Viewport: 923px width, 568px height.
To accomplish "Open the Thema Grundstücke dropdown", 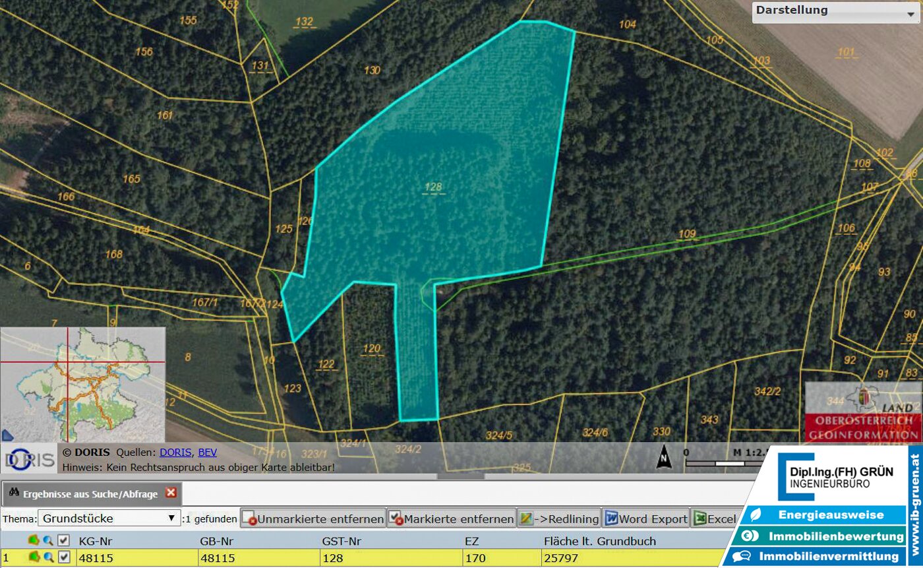I will pos(109,519).
